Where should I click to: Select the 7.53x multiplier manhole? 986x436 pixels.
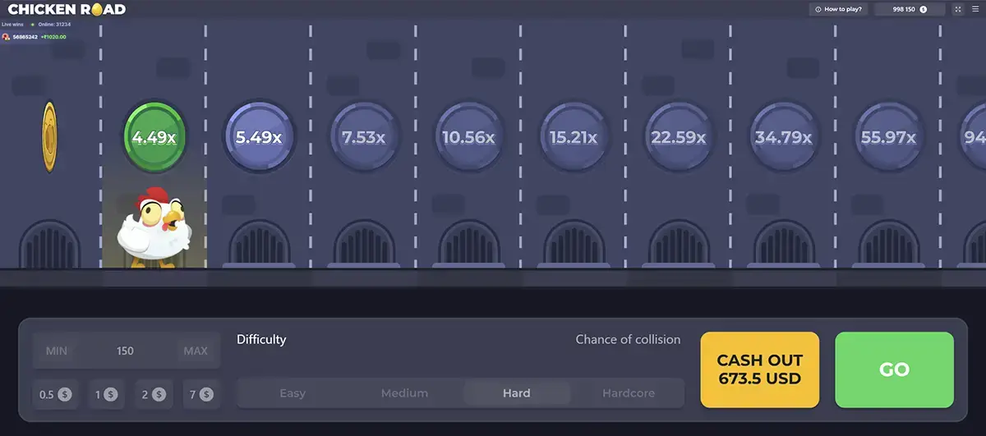tap(364, 137)
